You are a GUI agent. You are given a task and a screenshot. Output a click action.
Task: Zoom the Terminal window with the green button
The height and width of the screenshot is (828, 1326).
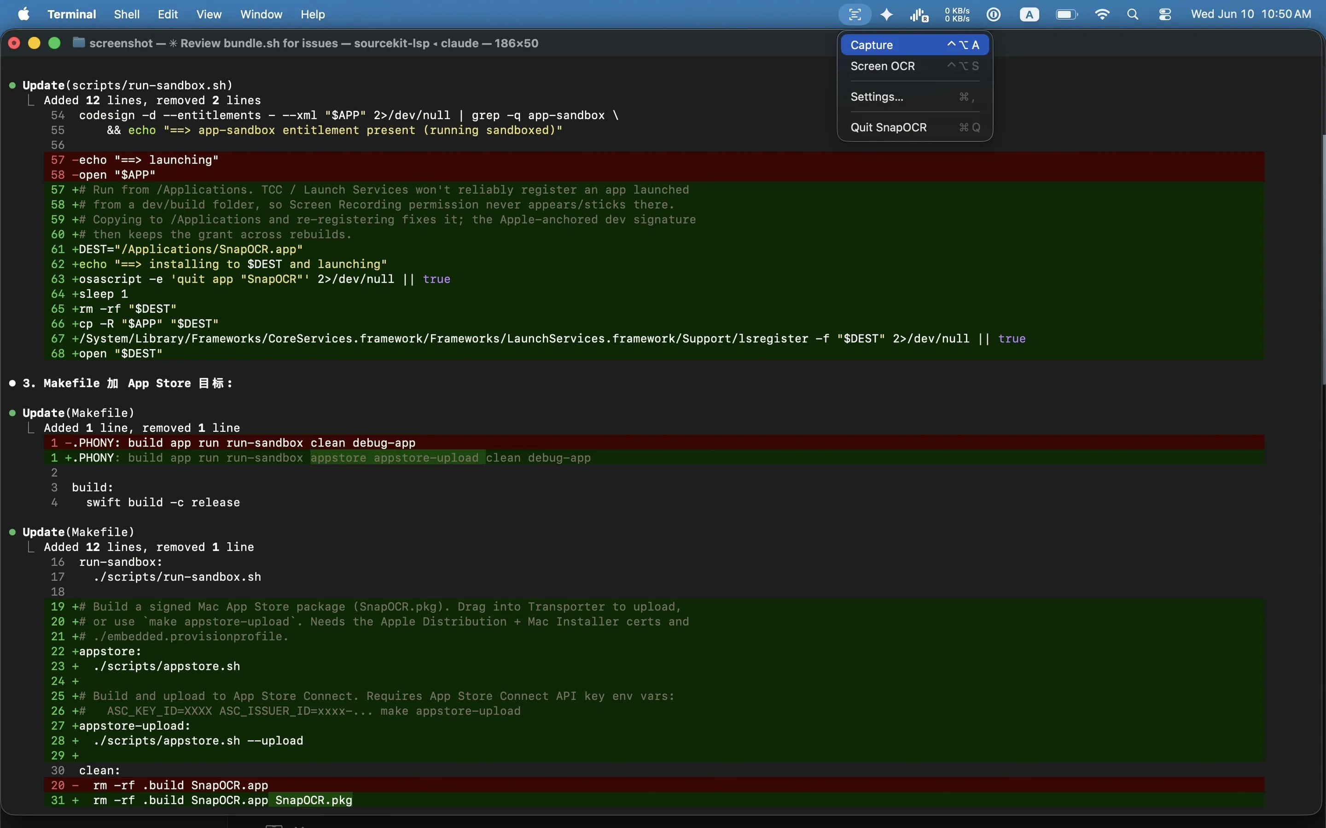[x=54, y=43]
